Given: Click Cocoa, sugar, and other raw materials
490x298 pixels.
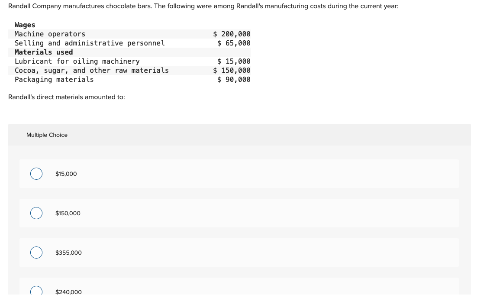Looking at the screenshot, I should [92, 70].
